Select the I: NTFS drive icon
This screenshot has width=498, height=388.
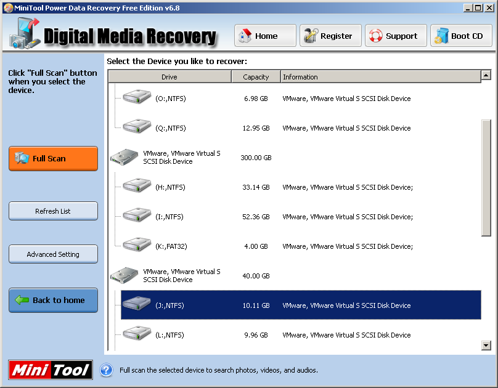coord(137,215)
